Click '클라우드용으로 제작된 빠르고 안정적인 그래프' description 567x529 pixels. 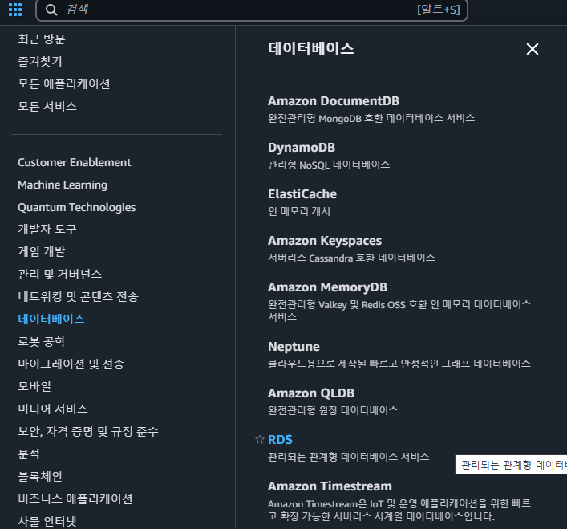pyautogui.click(x=369, y=364)
